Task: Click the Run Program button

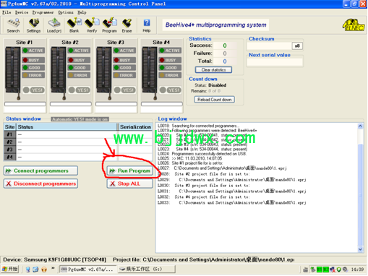Action: 129,171
